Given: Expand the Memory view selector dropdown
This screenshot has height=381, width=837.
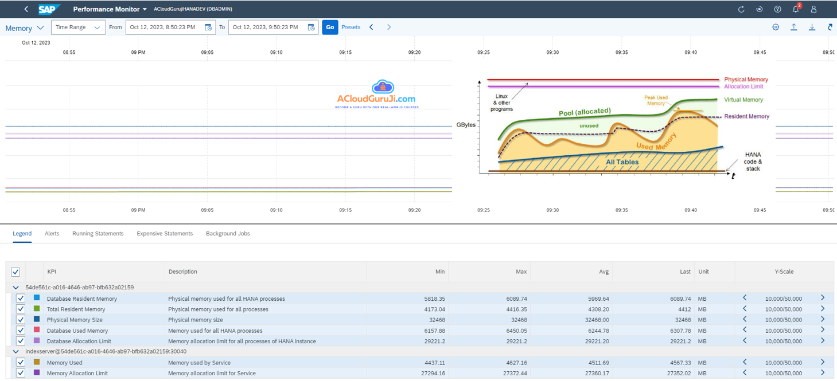Looking at the screenshot, I should [x=25, y=28].
